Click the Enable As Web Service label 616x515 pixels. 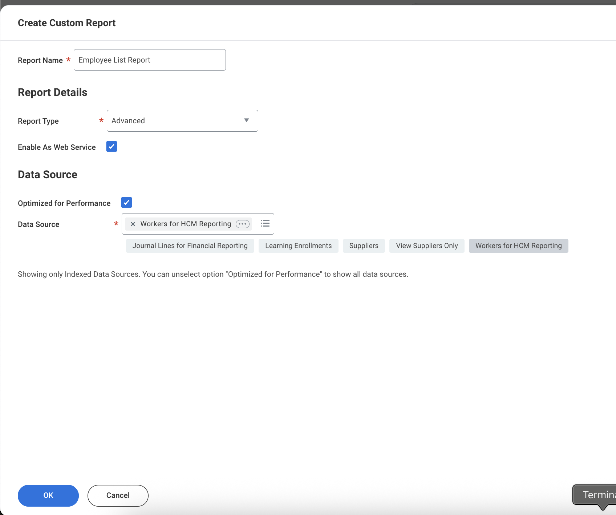[x=57, y=147]
